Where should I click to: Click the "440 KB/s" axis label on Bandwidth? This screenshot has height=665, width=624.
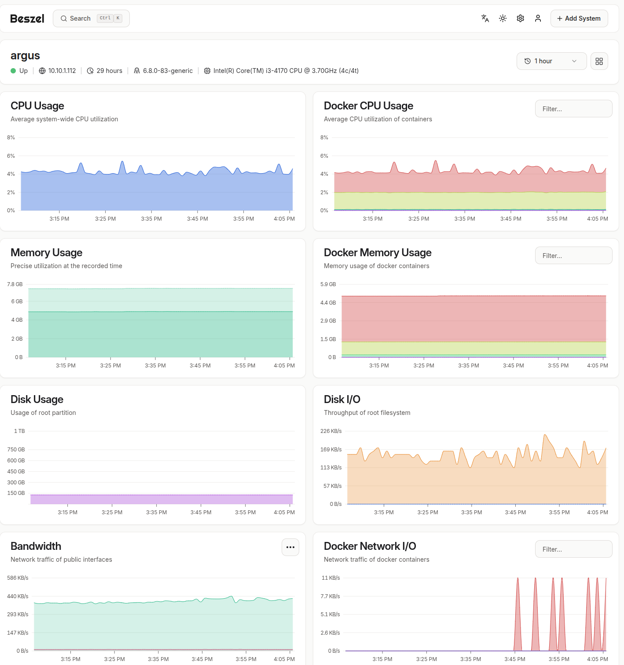(x=18, y=596)
